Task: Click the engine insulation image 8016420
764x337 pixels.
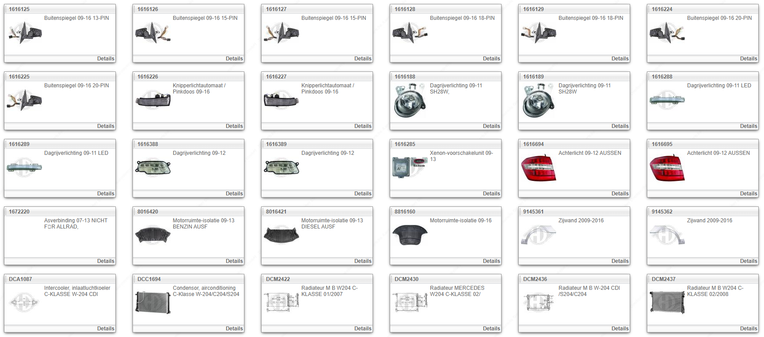Action: click(x=153, y=235)
